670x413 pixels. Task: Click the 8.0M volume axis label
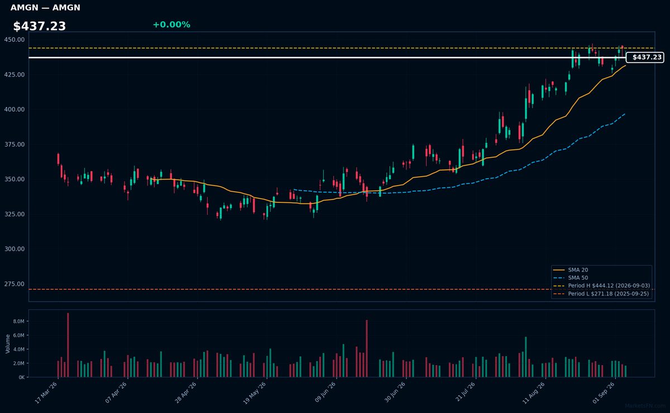click(x=19, y=322)
